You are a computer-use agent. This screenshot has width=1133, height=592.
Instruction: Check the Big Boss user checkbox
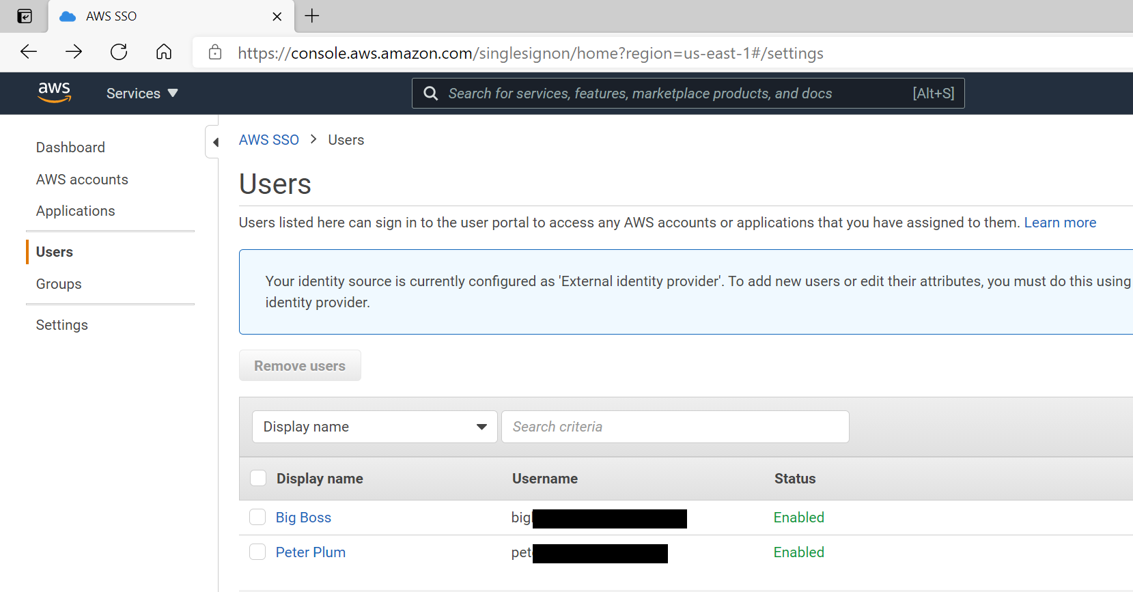pos(257,517)
